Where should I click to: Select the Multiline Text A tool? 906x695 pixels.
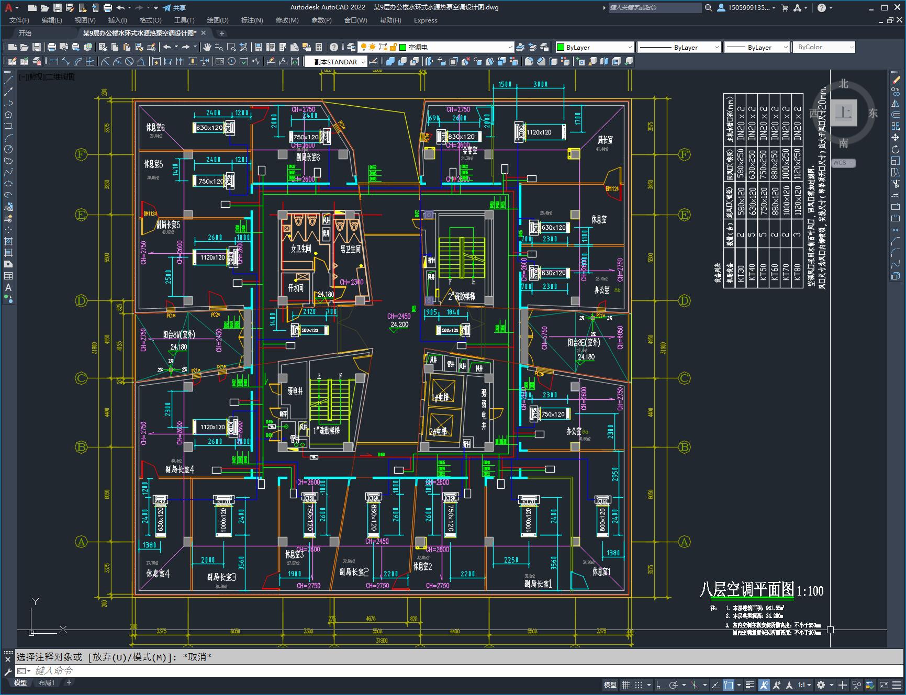[8, 287]
